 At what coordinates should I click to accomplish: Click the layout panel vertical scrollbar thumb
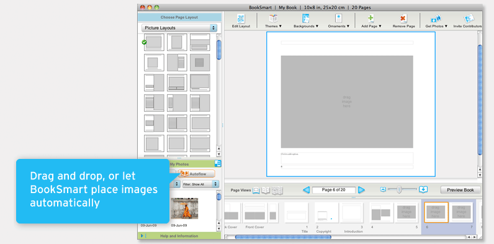coord(218,50)
